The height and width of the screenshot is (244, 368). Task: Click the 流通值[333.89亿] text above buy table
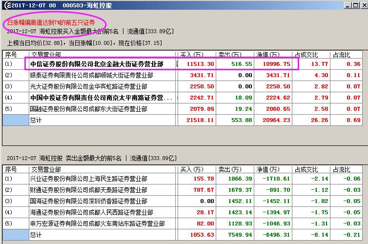150,31
